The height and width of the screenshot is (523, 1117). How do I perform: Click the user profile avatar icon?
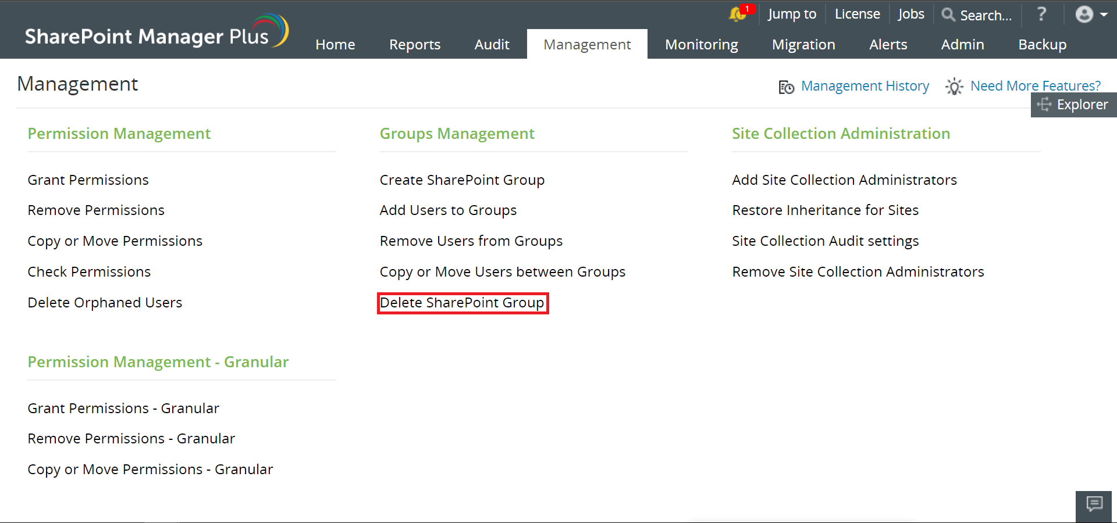tap(1083, 15)
